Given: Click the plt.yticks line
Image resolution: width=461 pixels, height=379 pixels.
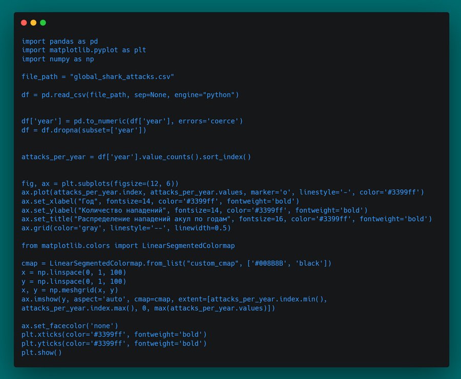Looking at the screenshot, I should [114, 344].
